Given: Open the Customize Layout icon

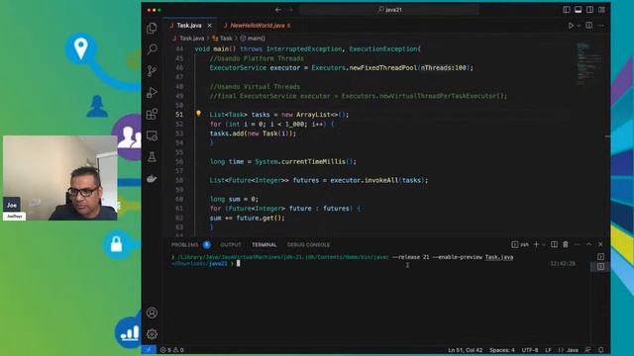Looking at the screenshot, I should pyautogui.click(x=601, y=10).
